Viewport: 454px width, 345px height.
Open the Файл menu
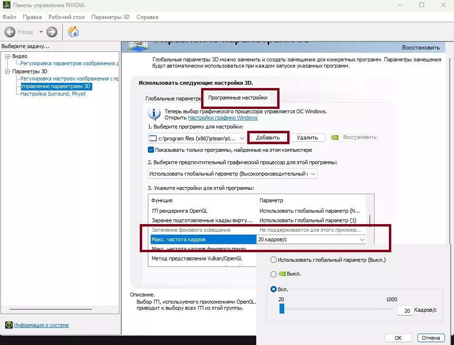pos(9,17)
